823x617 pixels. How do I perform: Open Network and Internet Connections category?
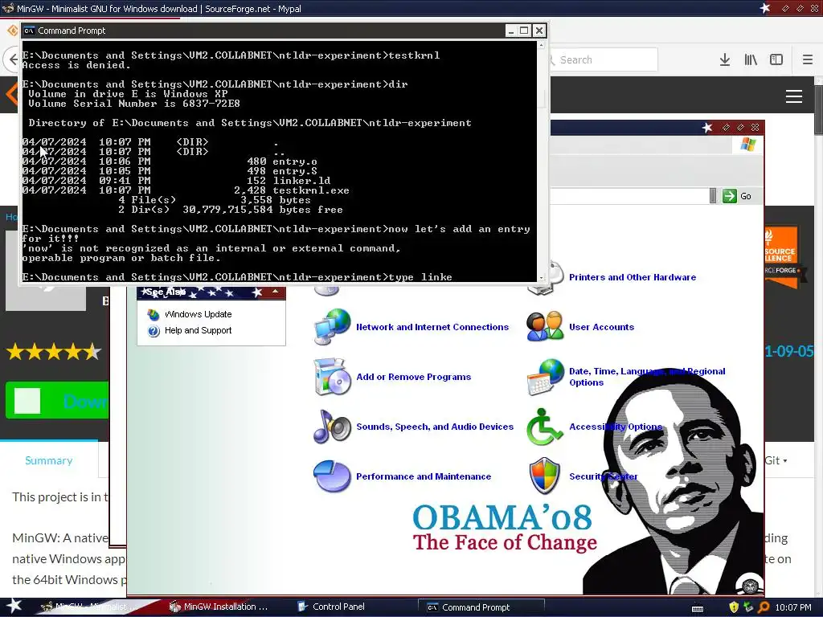click(x=432, y=327)
